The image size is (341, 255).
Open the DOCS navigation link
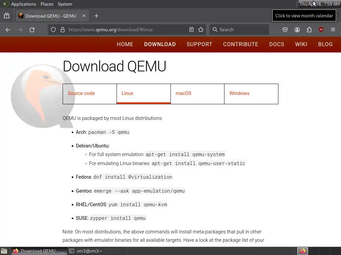pos(277,44)
